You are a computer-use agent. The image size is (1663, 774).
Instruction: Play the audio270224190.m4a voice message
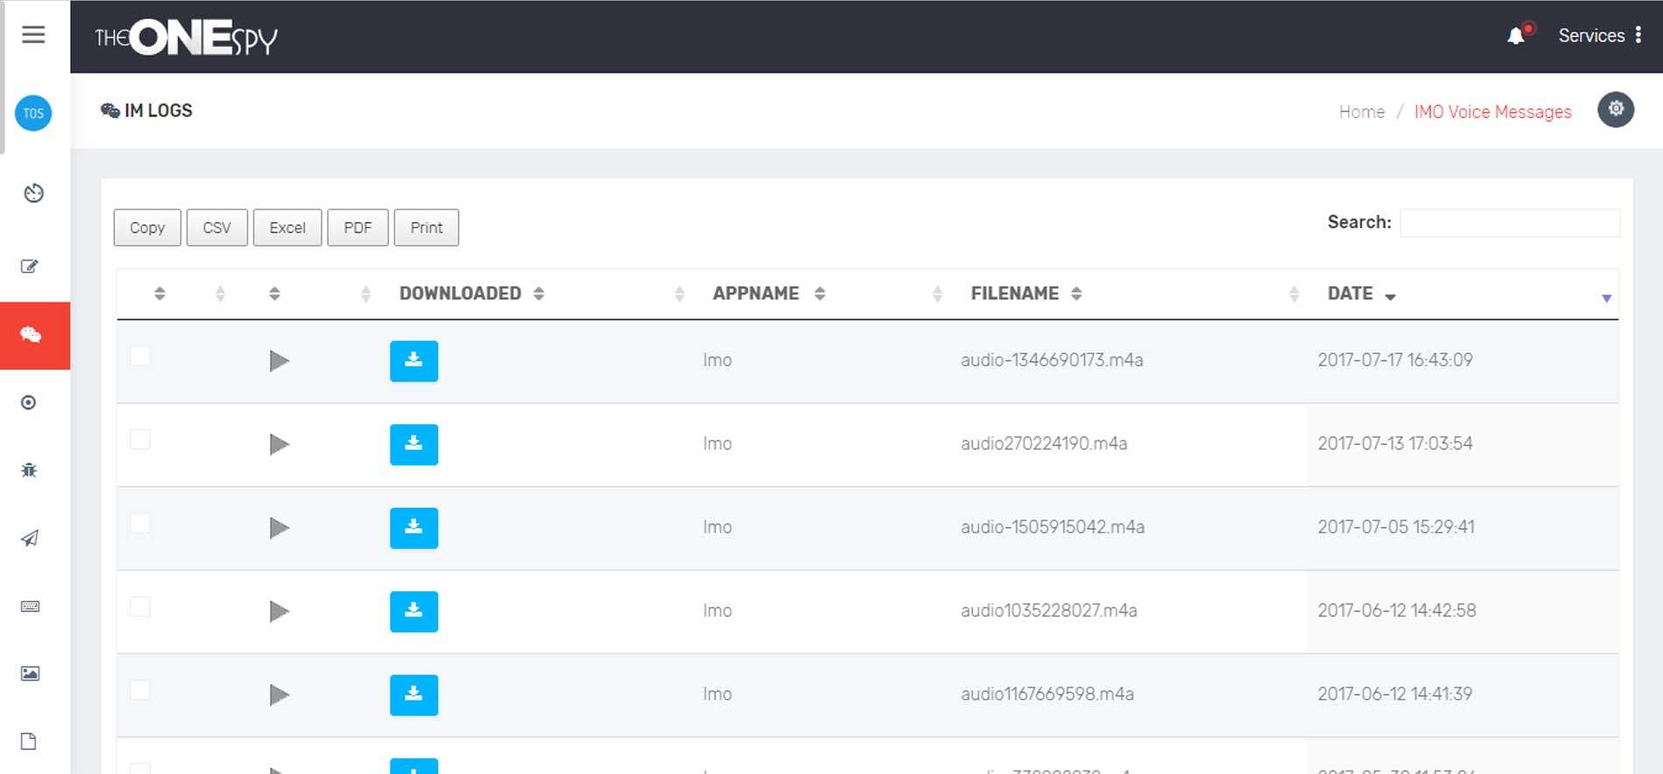tap(279, 444)
